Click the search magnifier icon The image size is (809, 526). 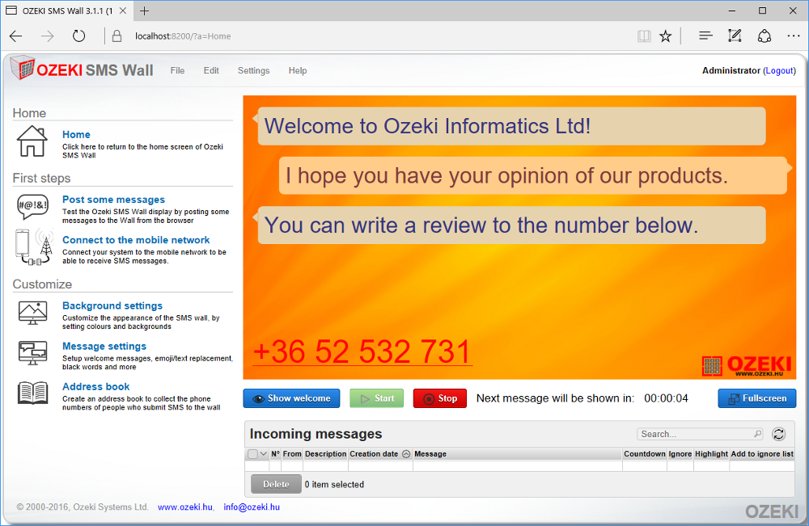pos(757,435)
